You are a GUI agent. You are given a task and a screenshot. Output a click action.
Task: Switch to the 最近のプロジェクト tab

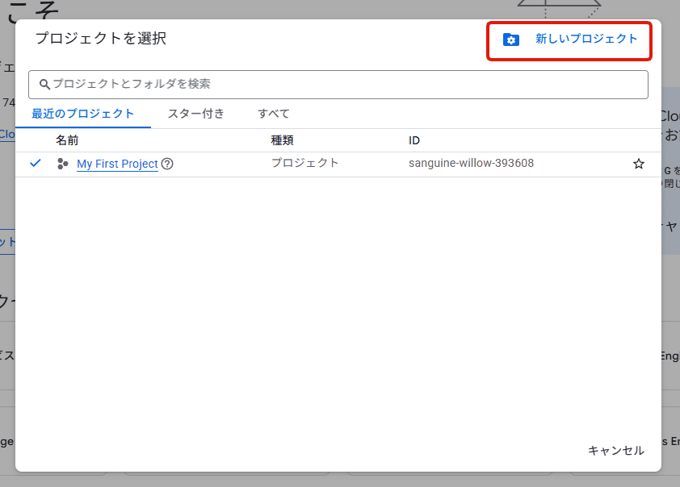click(83, 114)
